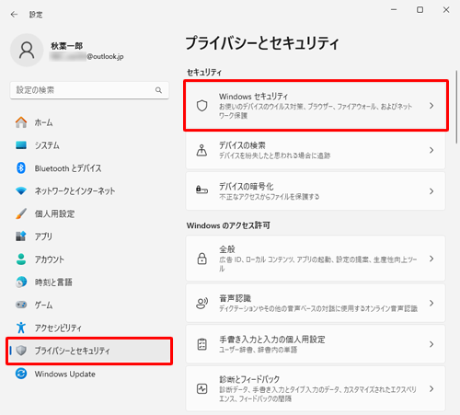
Task: Click the vertical scrollbar on the right
Action: click(x=456, y=107)
